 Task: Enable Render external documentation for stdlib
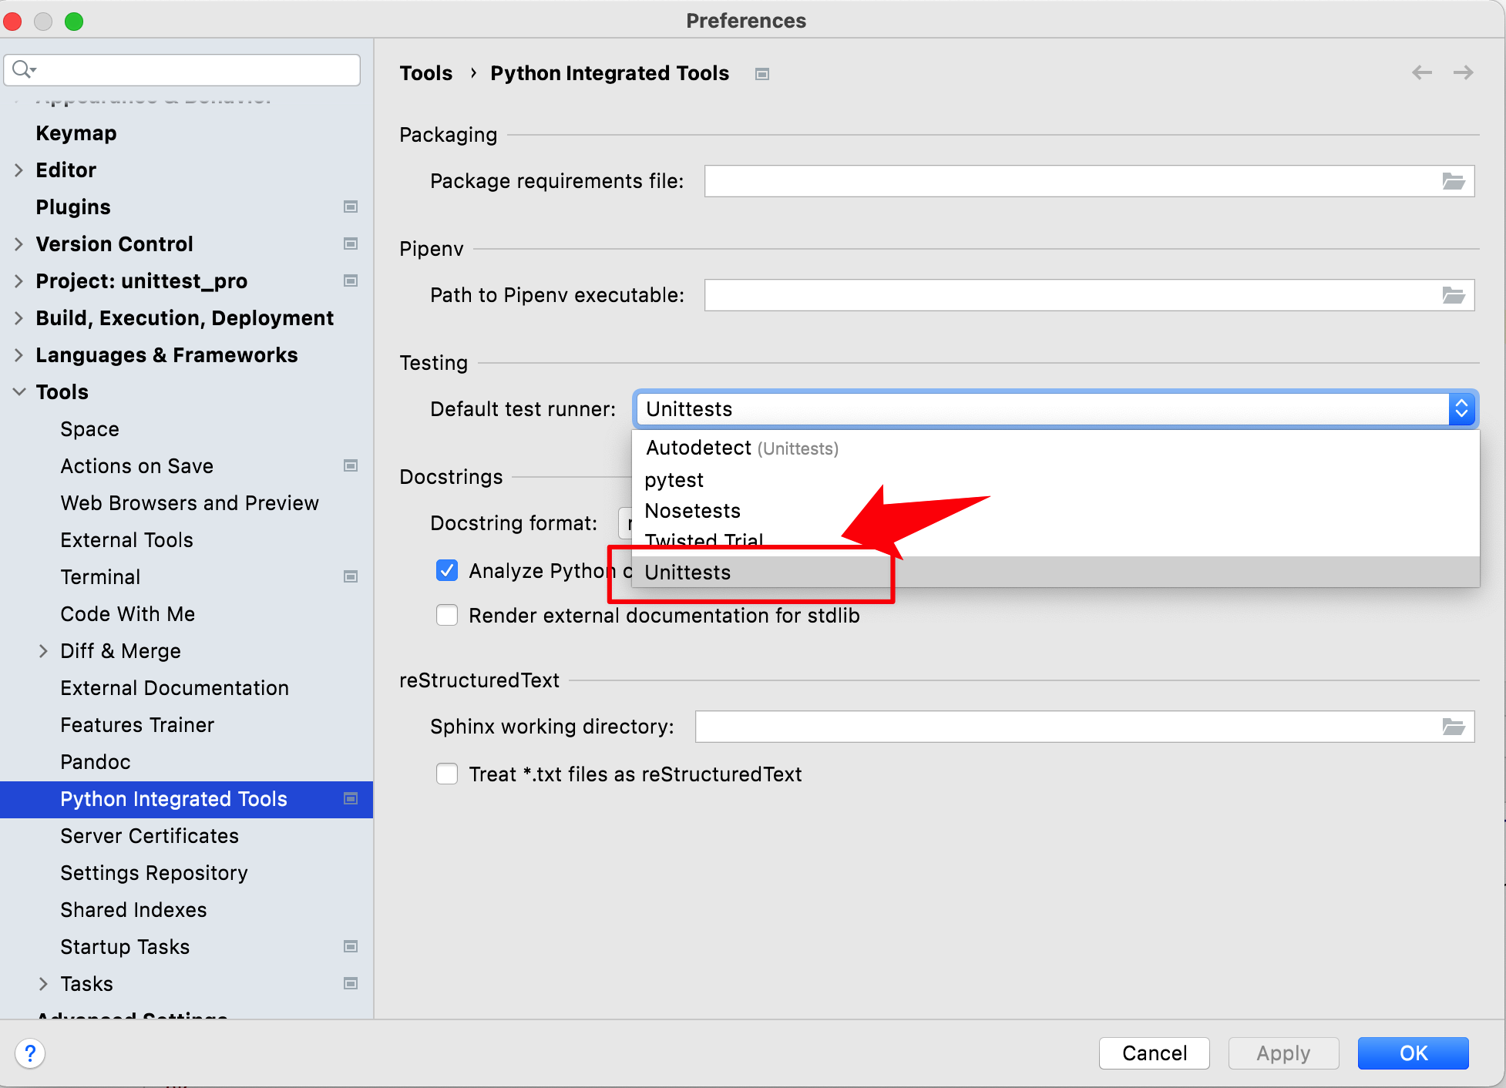coord(447,615)
